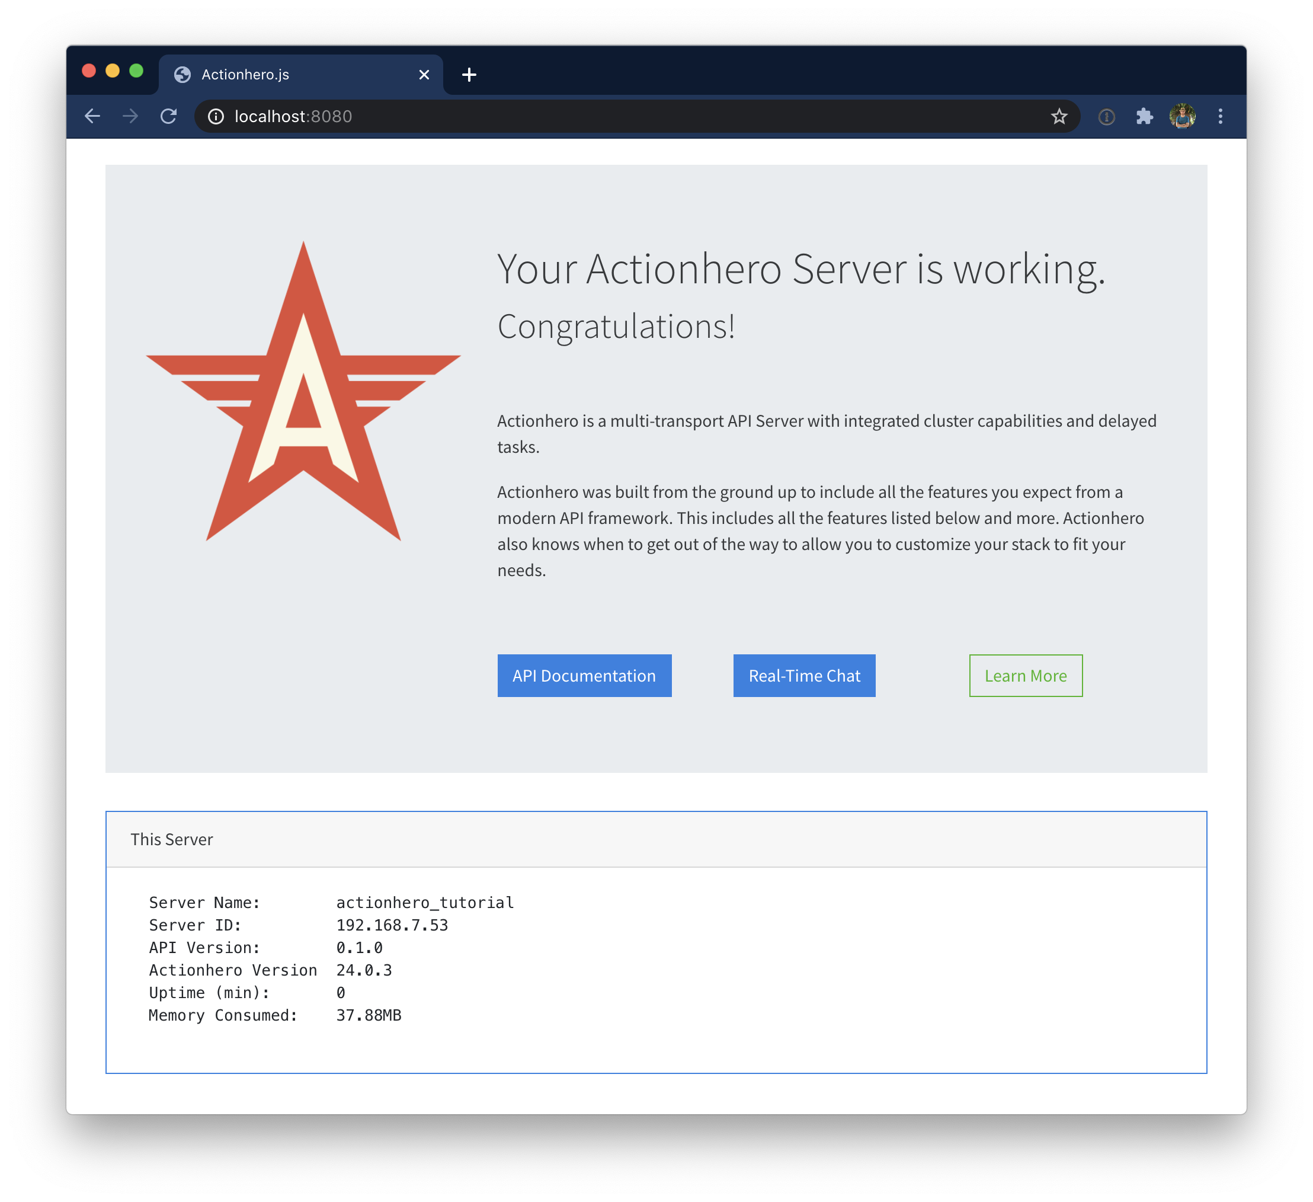Click the browser back arrow
The image size is (1313, 1202).
92,117
